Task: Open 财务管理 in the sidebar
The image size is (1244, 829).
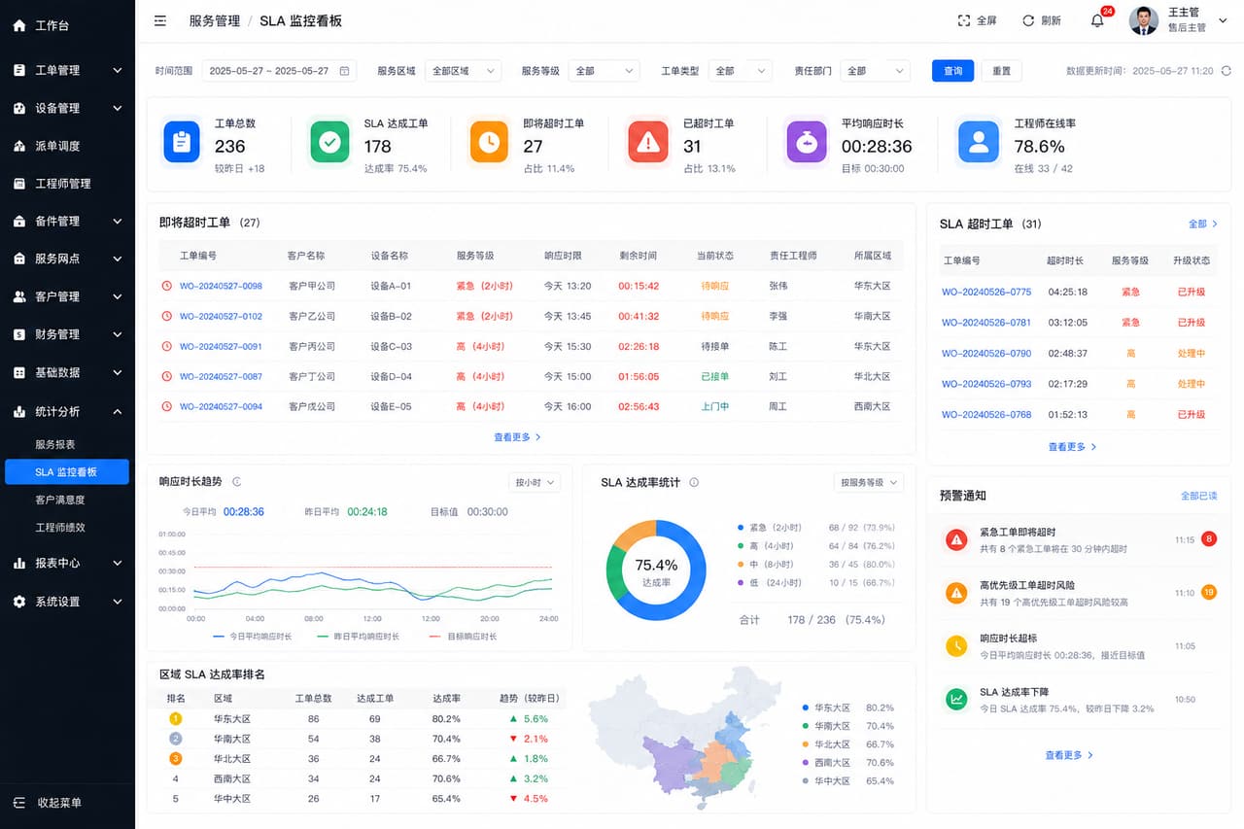Action: 67,334
